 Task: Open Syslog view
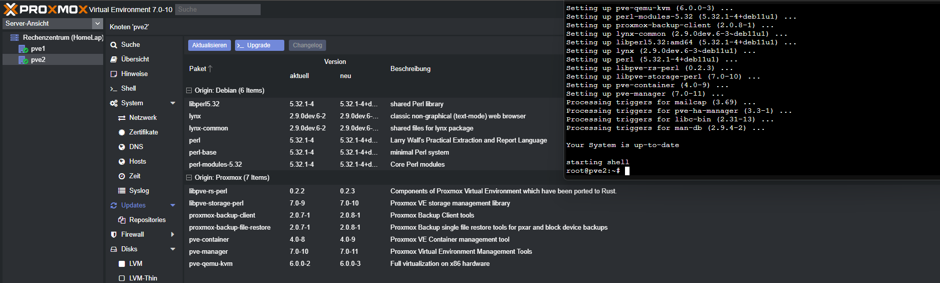pyautogui.click(x=139, y=190)
